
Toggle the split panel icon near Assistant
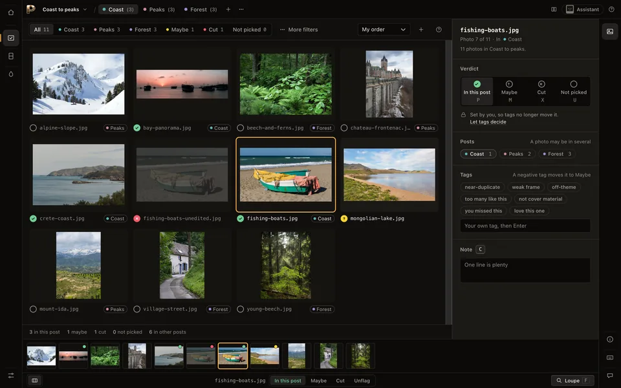pos(554,10)
